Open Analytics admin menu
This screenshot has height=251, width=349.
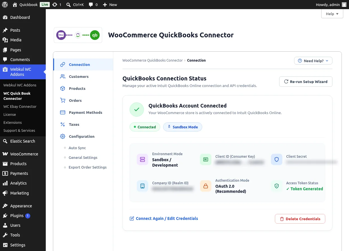point(23,183)
